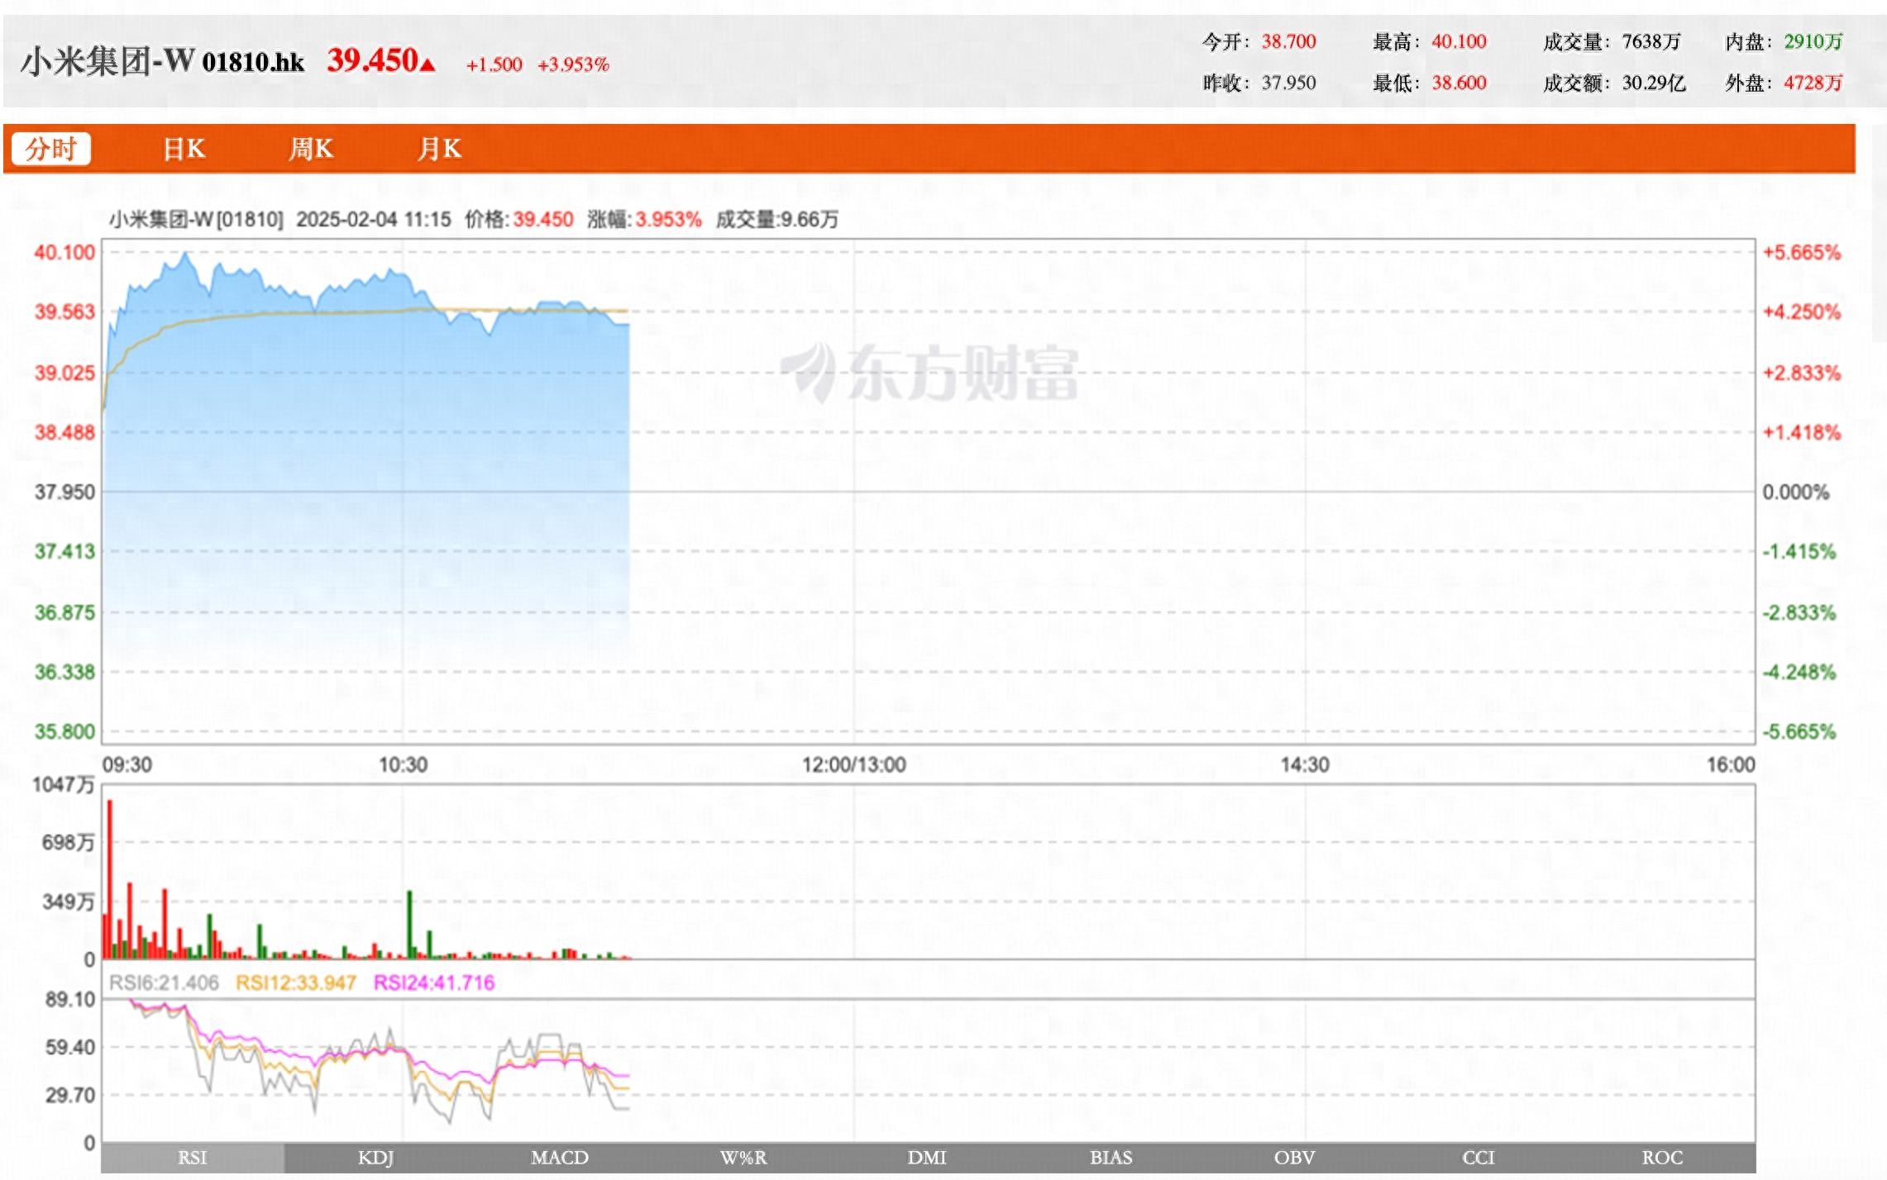Select the KDJ indicator tab

click(376, 1158)
